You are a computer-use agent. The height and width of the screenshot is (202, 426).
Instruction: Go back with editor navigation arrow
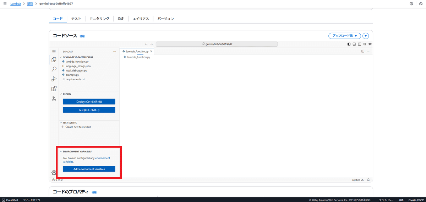[x=146, y=44]
